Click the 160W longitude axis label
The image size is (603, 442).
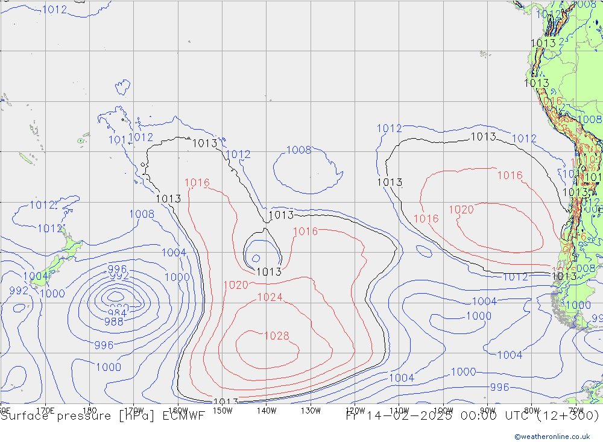[x=178, y=410]
